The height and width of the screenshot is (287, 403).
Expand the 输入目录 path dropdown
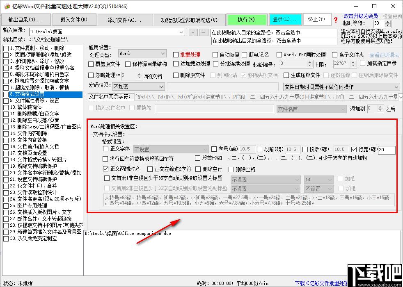coord(182,32)
